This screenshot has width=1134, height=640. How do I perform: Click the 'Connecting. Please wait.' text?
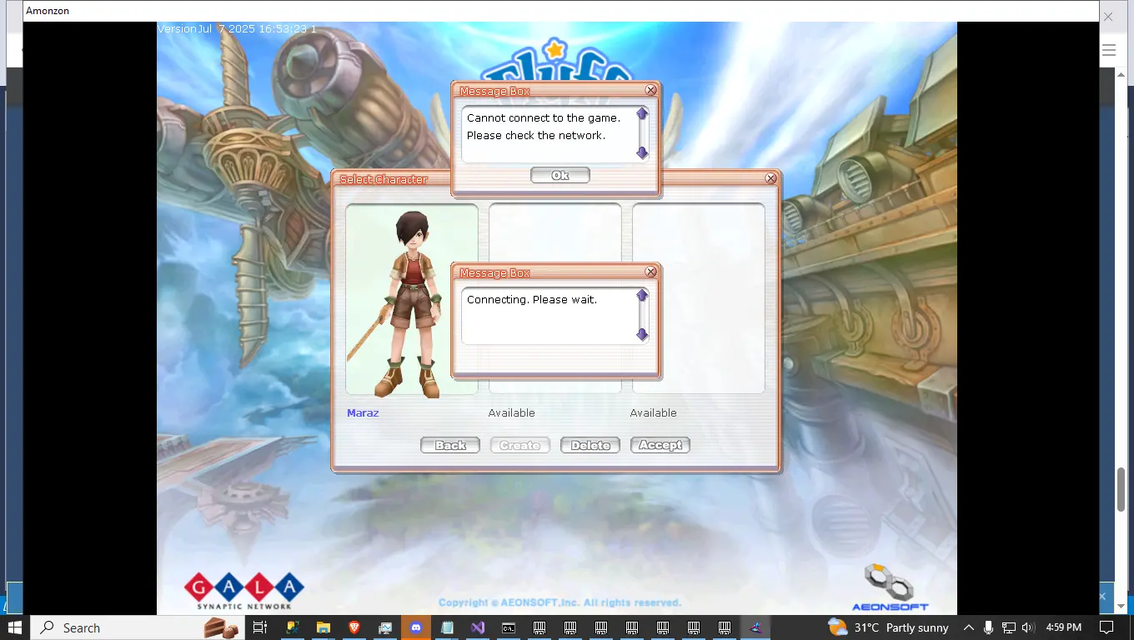532,300
